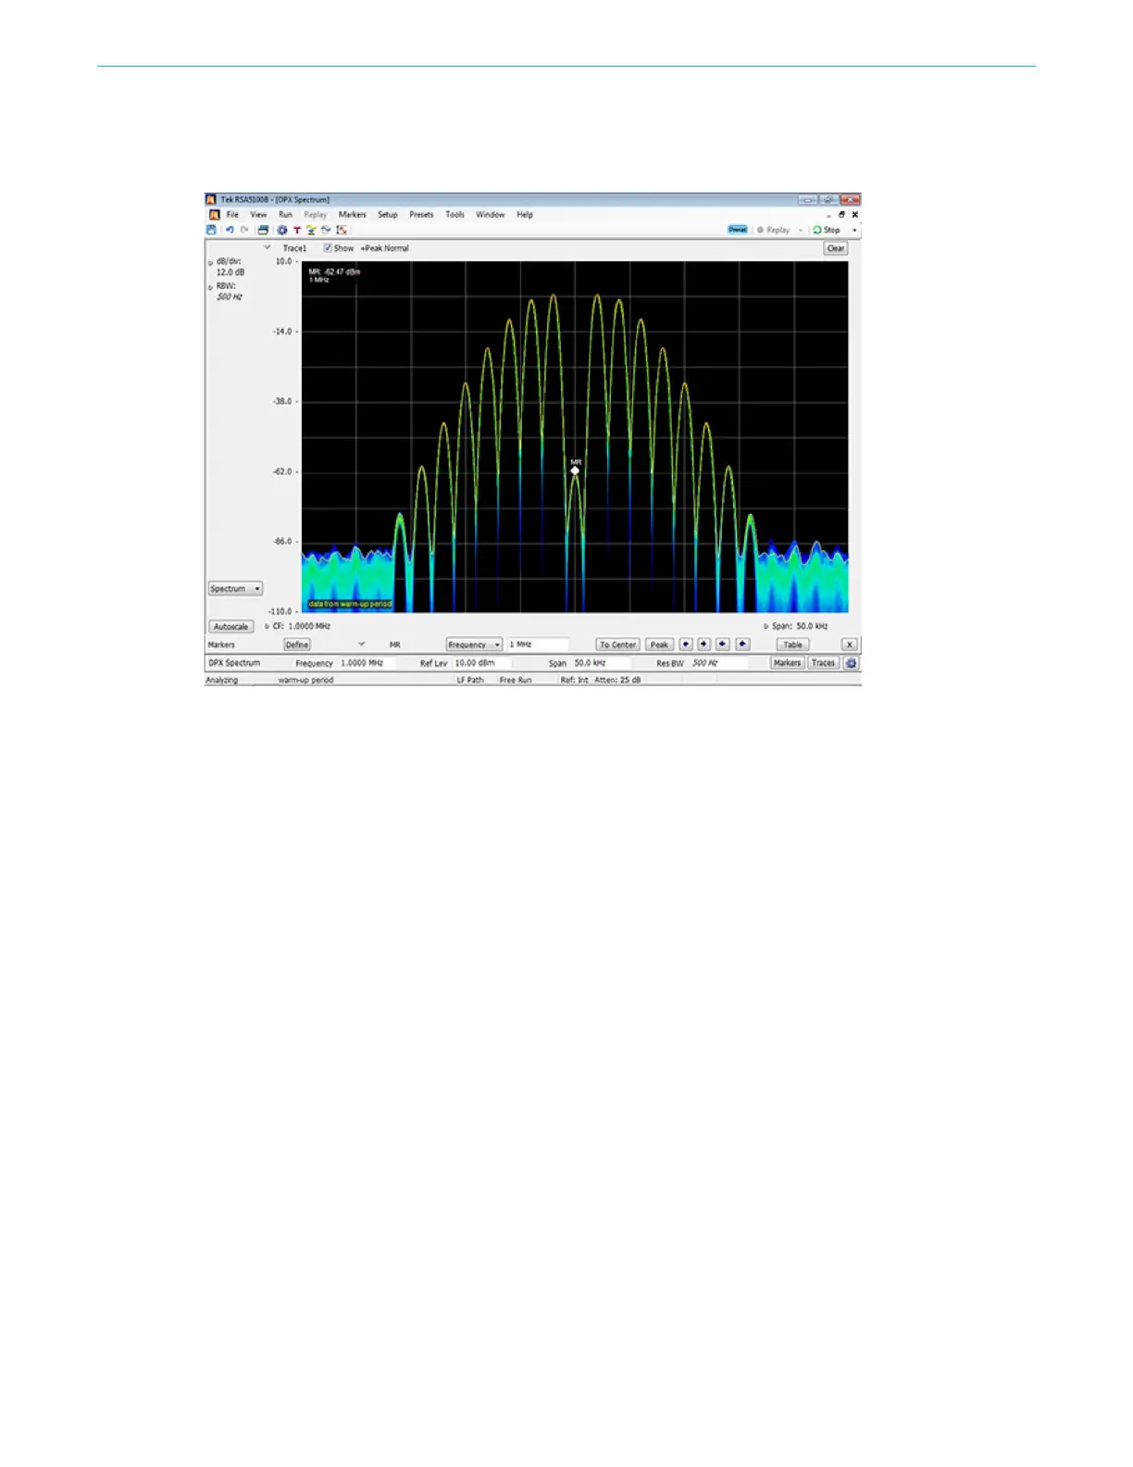Open the View menu
The width and height of the screenshot is (1133, 1467).
pos(258,214)
